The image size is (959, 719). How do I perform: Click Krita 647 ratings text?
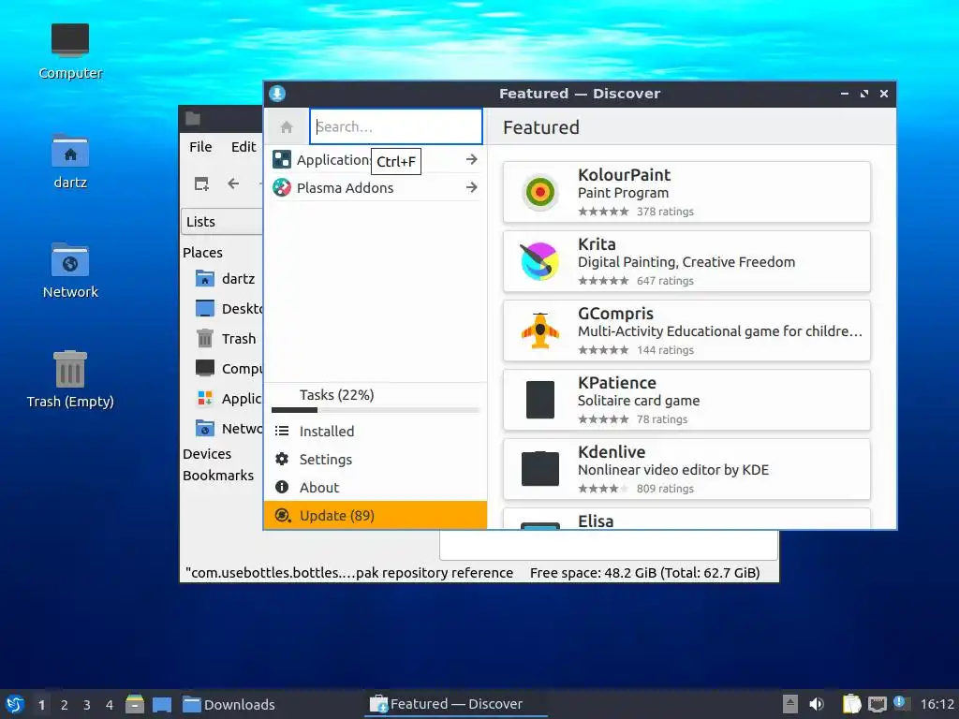[x=665, y=281]
